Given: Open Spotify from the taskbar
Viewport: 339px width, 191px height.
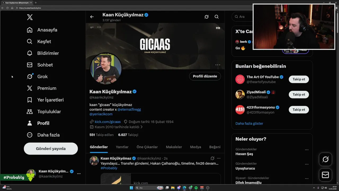Looking at the screenshot, I should 196,188.
